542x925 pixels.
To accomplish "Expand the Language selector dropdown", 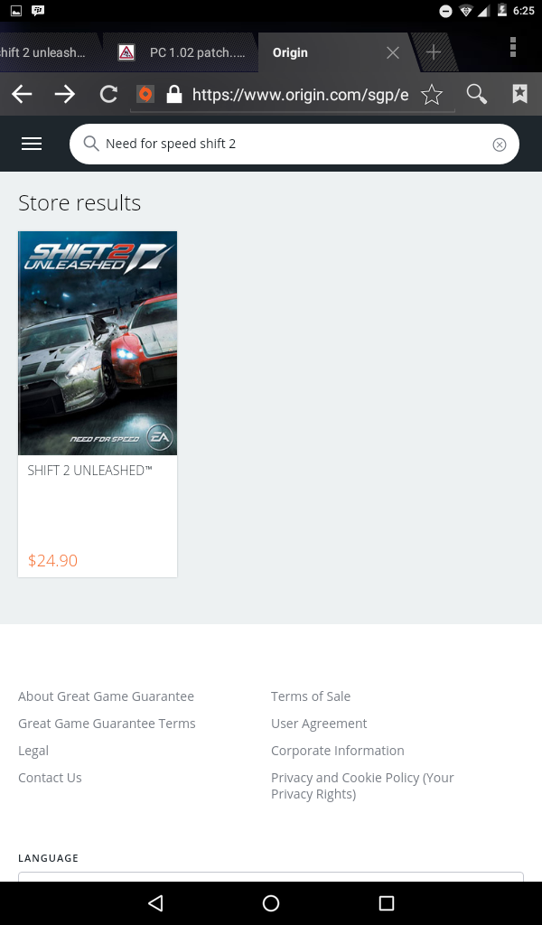I will tap(271, 876).
